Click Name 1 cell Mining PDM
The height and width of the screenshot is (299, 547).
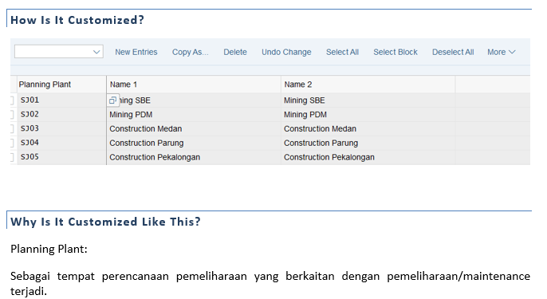tap(194, 115)
